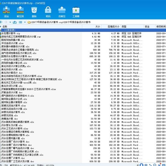This screenshot has width=166, height=166.
Task: Select file 氧化沟工艺设计计算-excel表.xls
Action: (19, 83)
